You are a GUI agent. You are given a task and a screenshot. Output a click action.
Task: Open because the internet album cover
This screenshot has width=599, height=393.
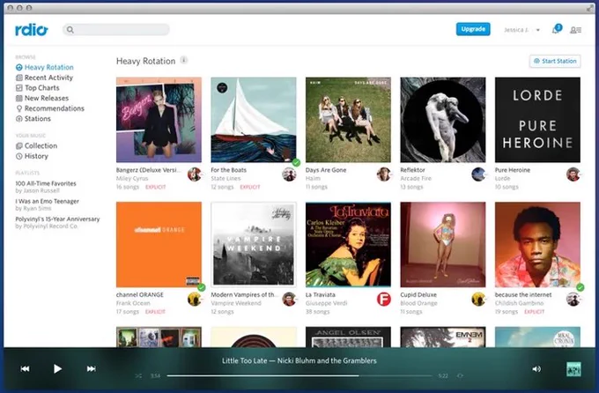coord(537,245)
